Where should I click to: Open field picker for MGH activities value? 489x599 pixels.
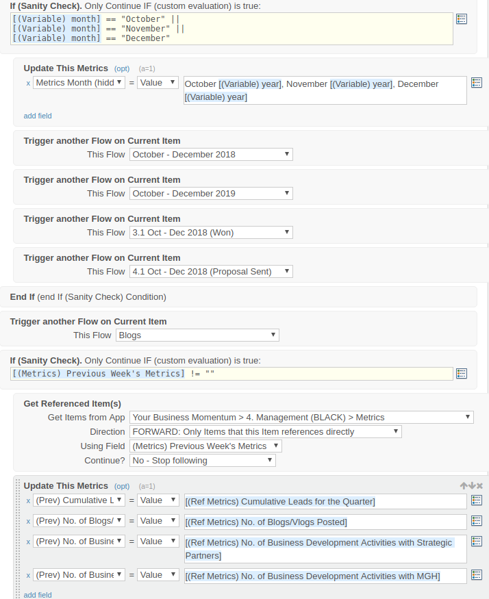point(477,575)
